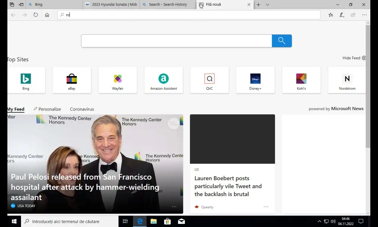
Task: Open the Action Center notifications icon
Action: (x=361, y=221)
